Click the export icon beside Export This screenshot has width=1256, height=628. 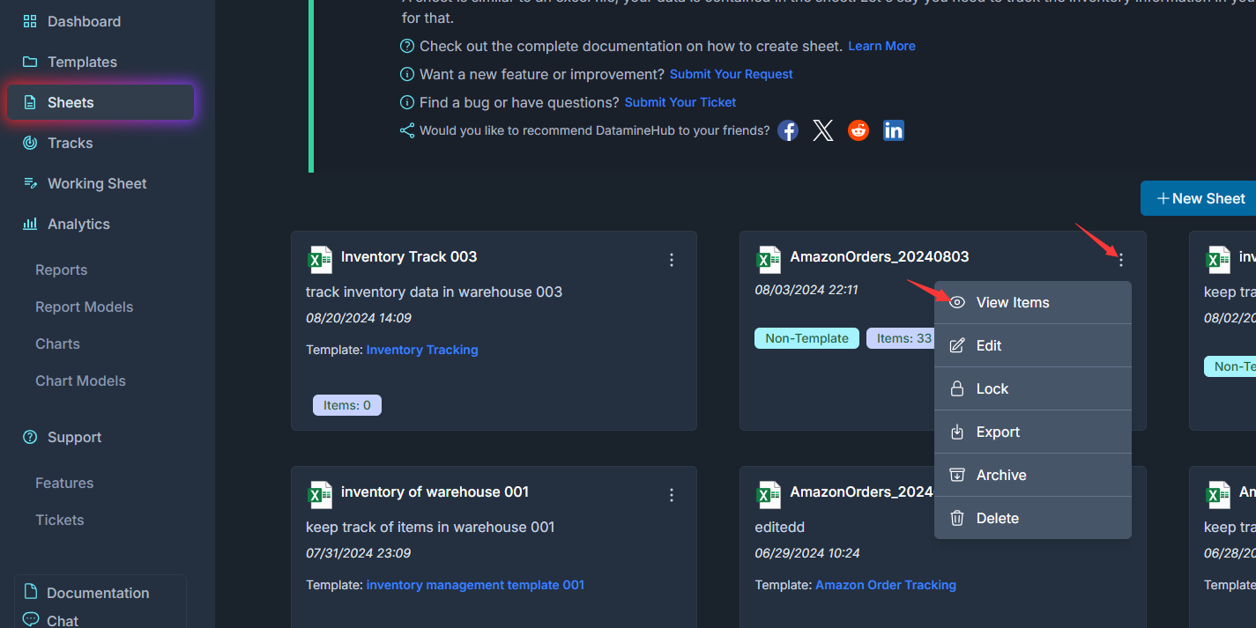[957, 432]
